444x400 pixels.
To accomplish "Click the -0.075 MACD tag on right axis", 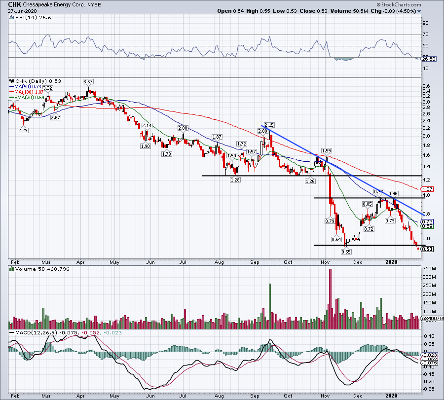I will (x=430, y=363).
